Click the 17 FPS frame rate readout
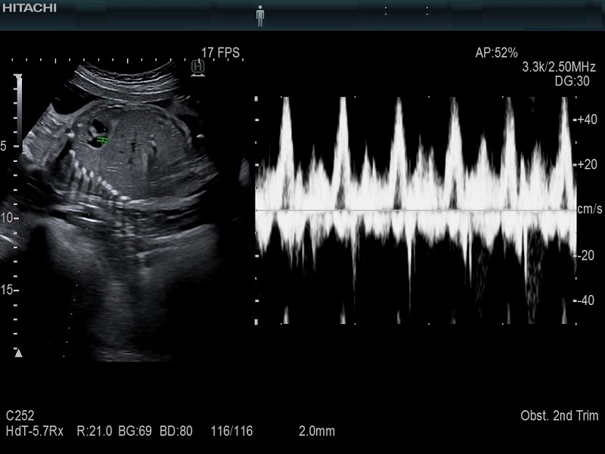 click(221, 53)
